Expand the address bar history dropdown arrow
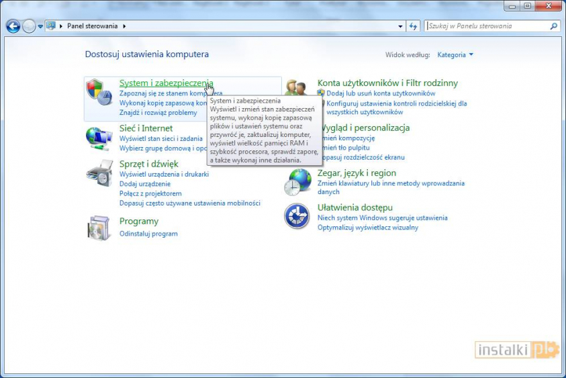Screen dimensions: 566x378 click(399, 26)
